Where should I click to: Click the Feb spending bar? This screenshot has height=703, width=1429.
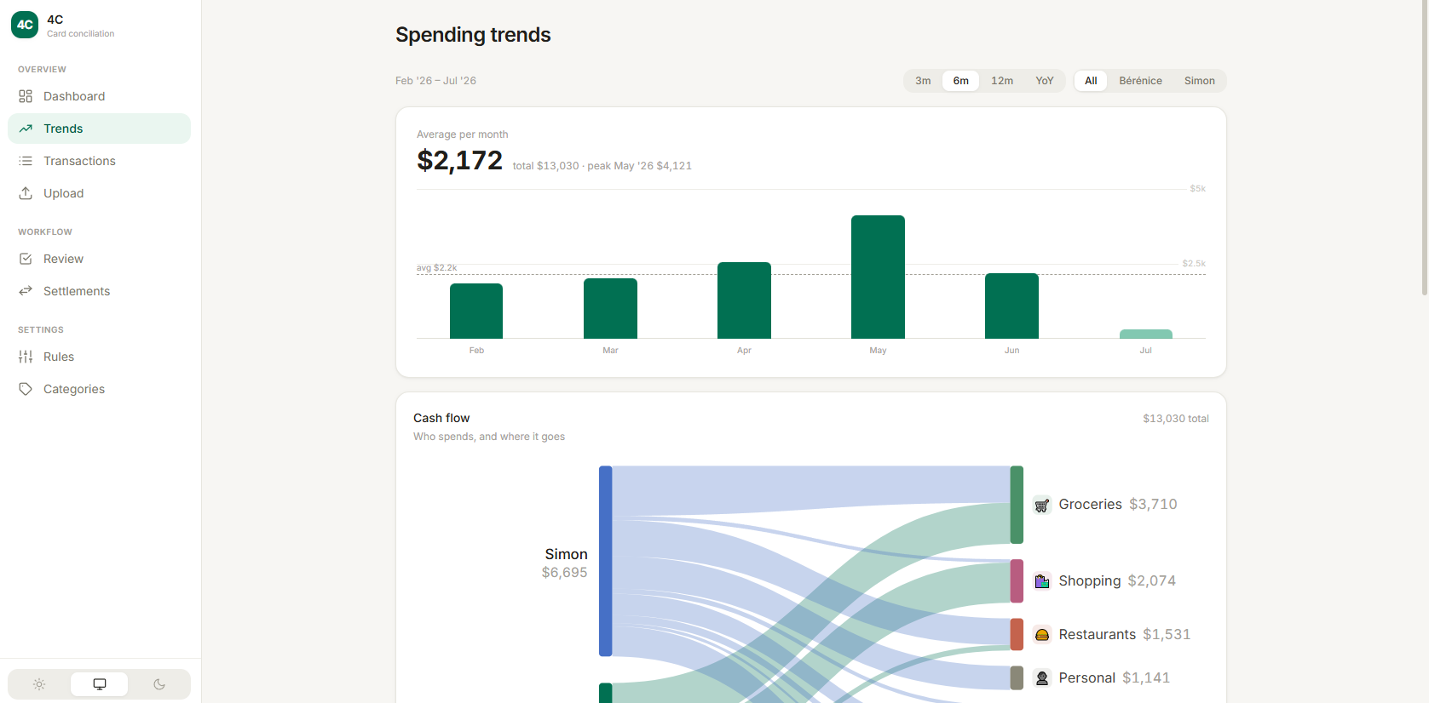476,311
